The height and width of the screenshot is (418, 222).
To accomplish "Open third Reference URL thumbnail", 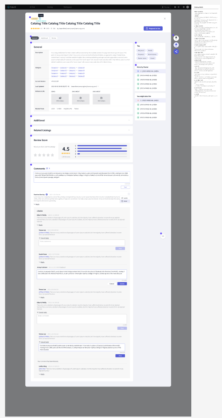I will (102, 99).
